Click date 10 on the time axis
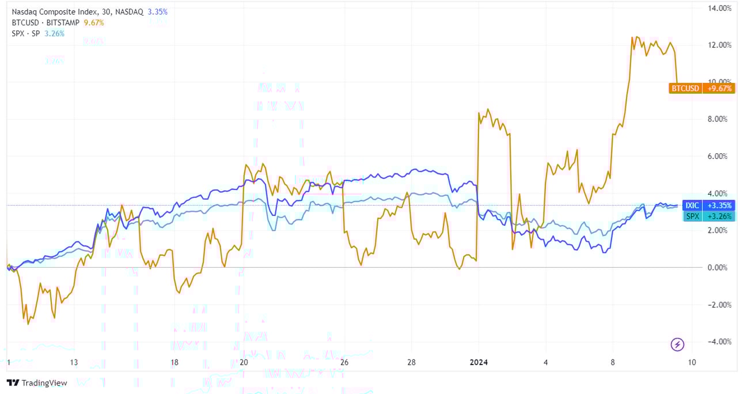 coord(692,362)
